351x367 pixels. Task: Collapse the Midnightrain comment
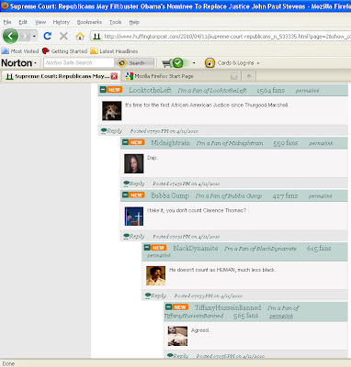[125, 142]
